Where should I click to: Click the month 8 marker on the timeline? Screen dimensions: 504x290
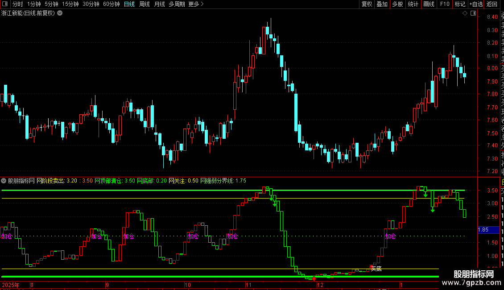[32, 285]
